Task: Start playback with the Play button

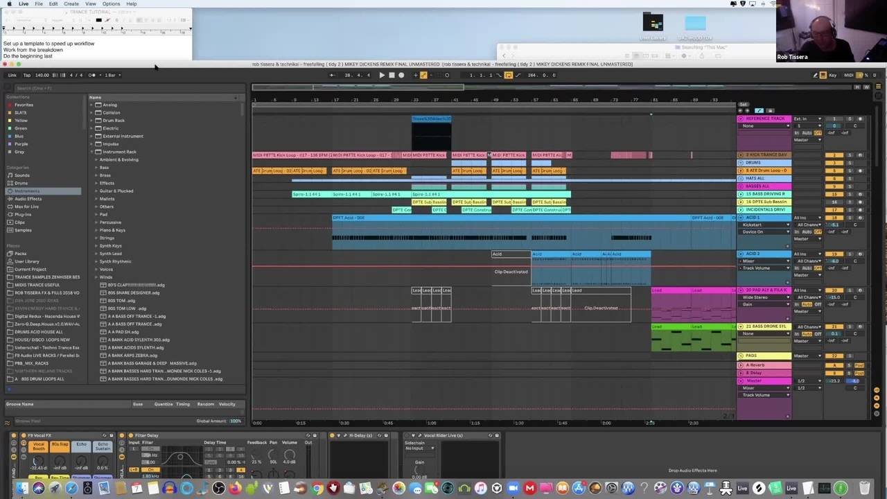Action: [x=382, y=75]
